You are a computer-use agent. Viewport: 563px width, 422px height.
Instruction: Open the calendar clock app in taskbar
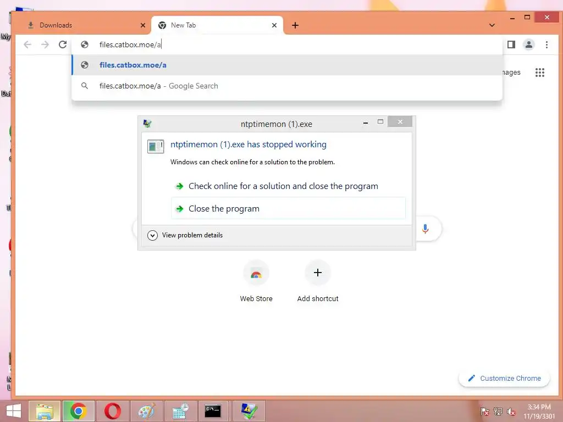[x=180, y=411]
